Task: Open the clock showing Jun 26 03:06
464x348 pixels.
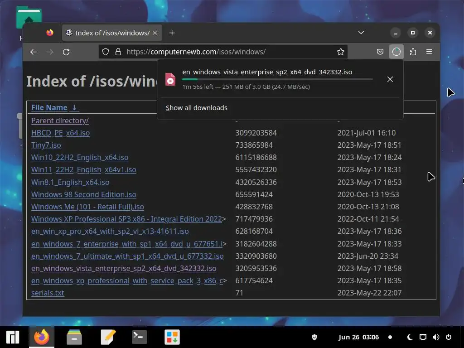Action: click(359, 337)
